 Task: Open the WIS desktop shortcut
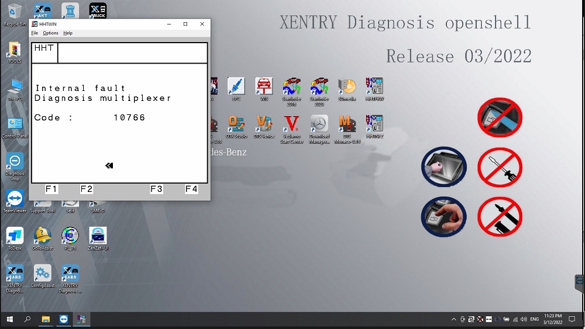coord(264,89)
